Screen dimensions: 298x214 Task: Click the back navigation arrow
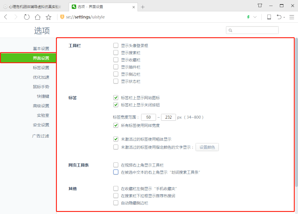pos(6,17)
